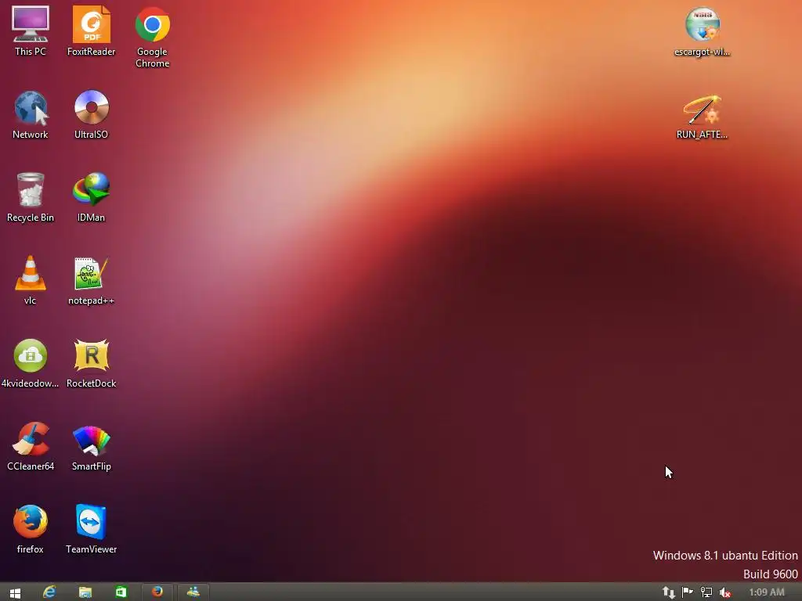Screen dimensions: 802x601
Task: Open the Action Center flag icon
Action: pos(688,592)
